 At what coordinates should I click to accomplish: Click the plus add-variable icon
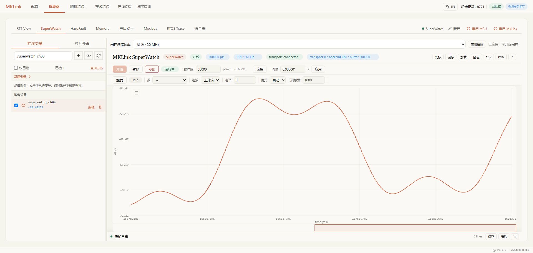pyautogui.click(x=79, y=56)
